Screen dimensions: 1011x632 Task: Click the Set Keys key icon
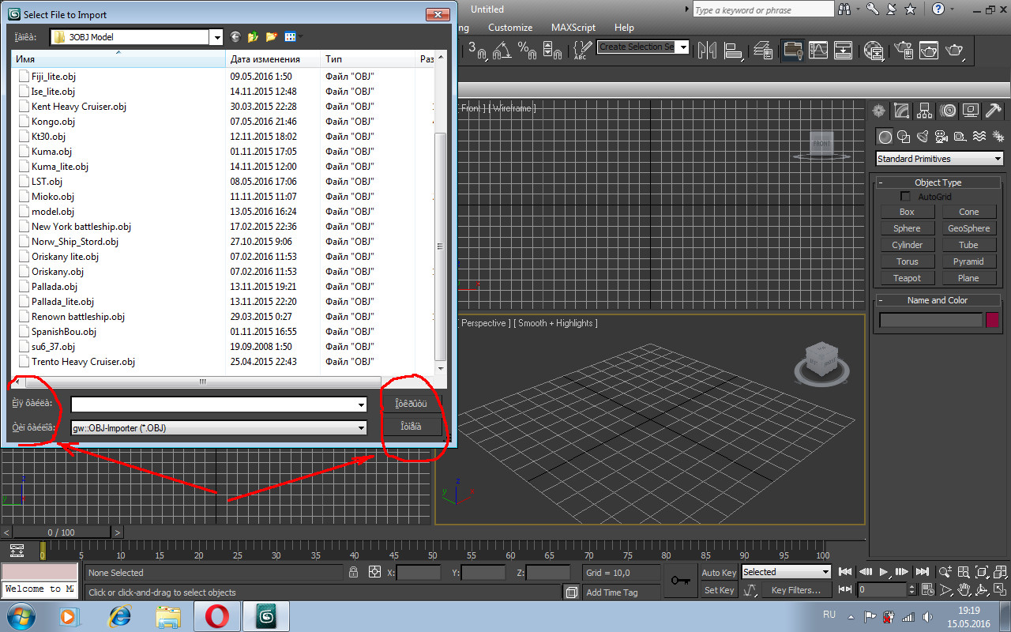click(x=680, y=581)
